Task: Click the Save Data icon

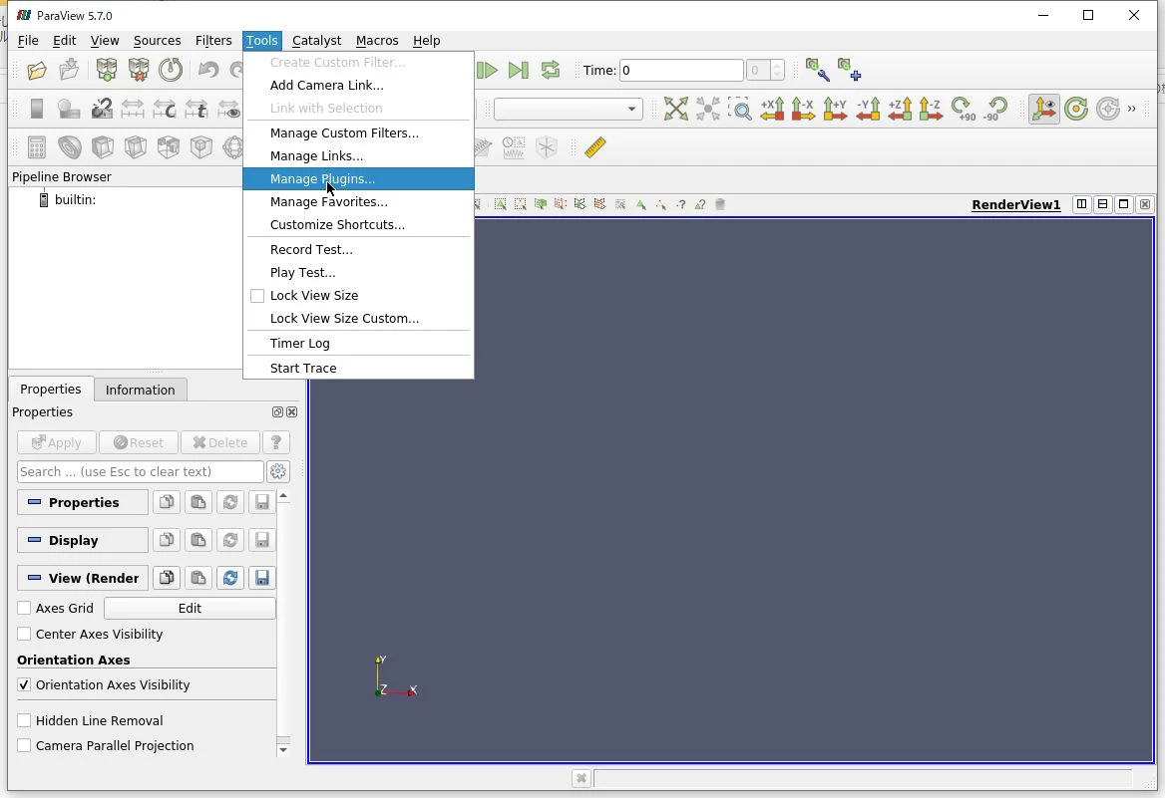Action: [x=69, y=71]
